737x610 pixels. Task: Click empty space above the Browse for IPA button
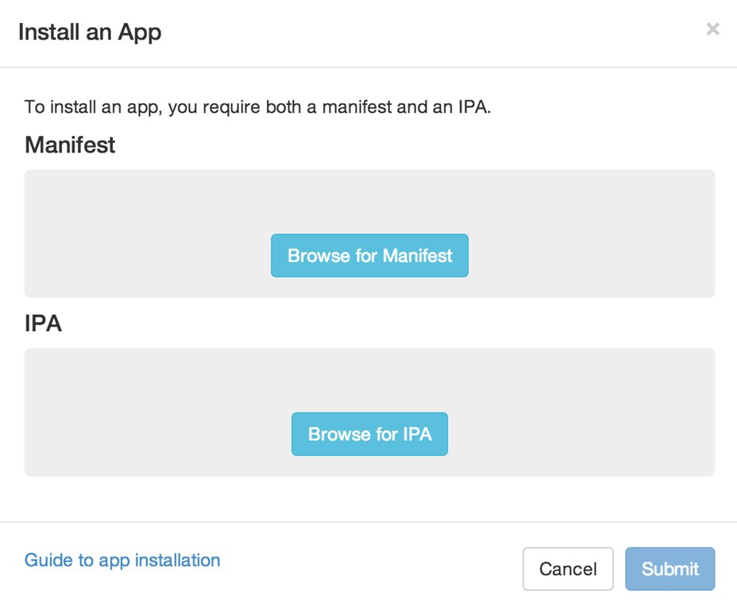[x=369, y=379]
